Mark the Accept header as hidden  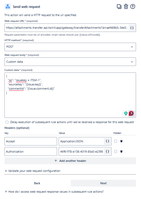[115, 141]
